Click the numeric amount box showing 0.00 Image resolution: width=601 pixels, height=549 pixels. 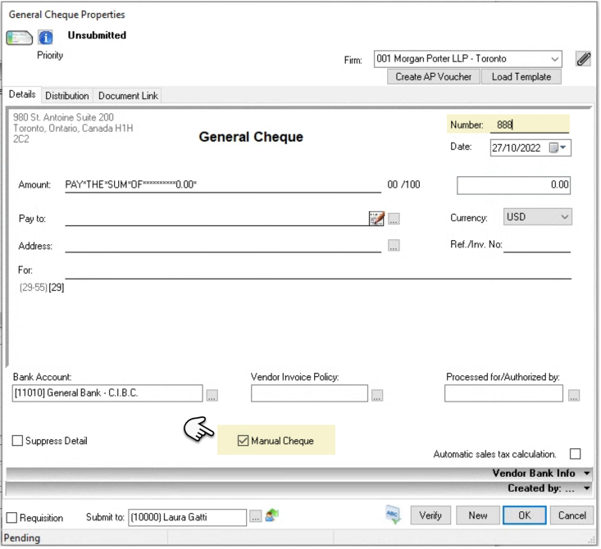click(513, 185)
